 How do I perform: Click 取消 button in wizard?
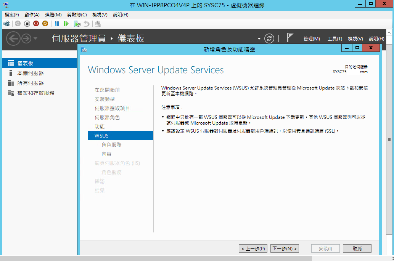tap(357, 248)
